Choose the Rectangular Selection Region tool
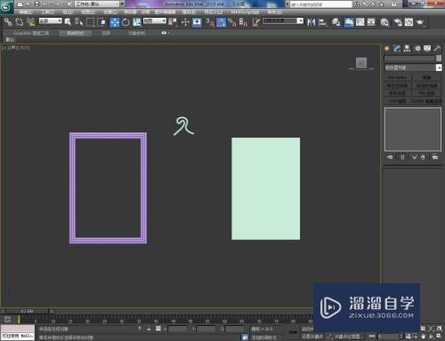This screenshot has height=341, width=445. tap(90, 22)
